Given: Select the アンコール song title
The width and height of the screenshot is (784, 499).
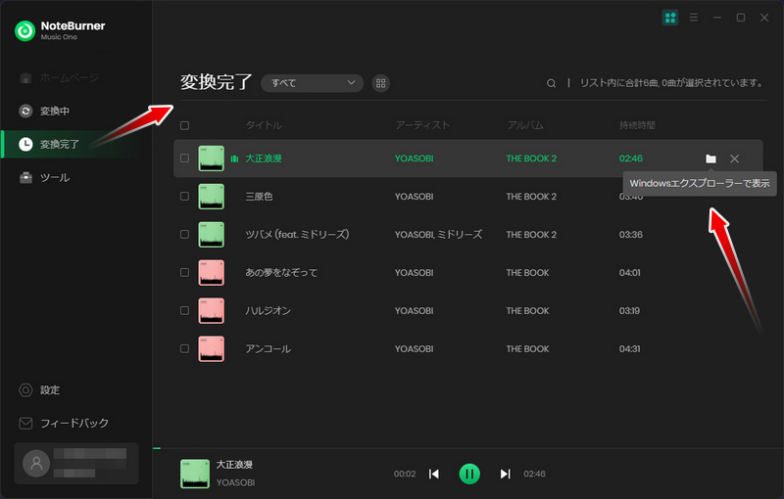Looking at the screenshot, I should tap(268, 348).
